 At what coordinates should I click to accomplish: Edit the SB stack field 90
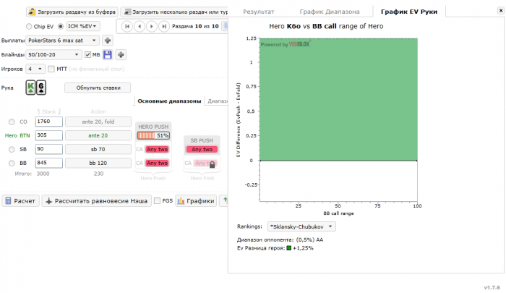pyautogui.click(x=48, y=149)
